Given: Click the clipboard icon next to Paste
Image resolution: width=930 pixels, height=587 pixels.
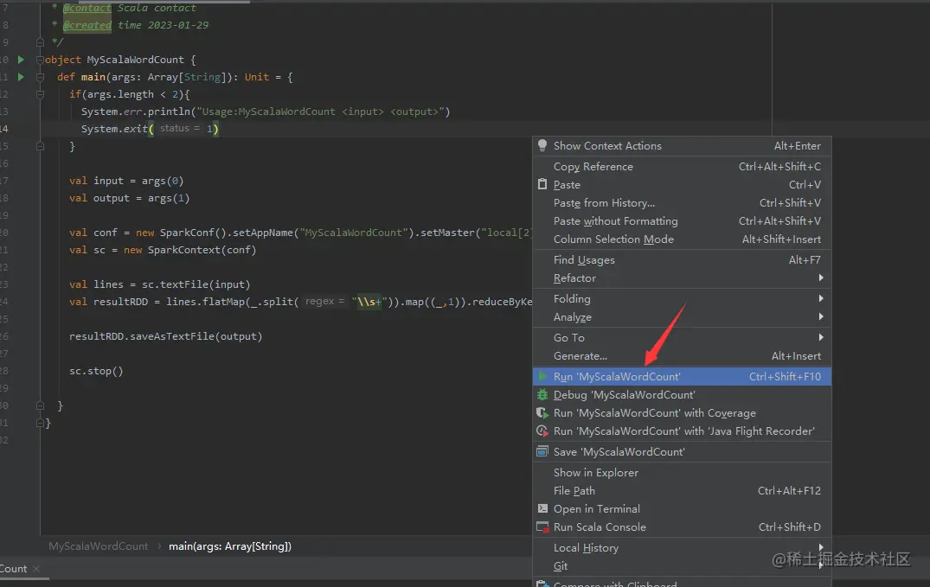Looking at the screenshot, I should [542, 184].
